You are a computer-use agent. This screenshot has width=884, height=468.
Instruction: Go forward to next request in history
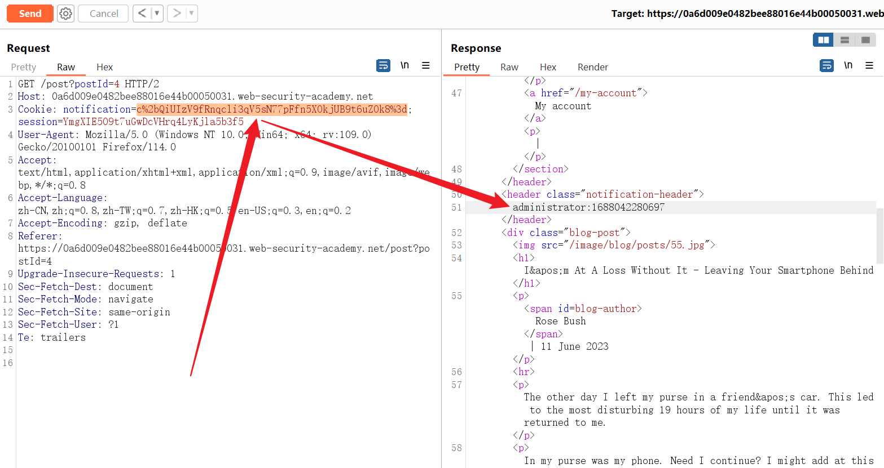point(177,13)
